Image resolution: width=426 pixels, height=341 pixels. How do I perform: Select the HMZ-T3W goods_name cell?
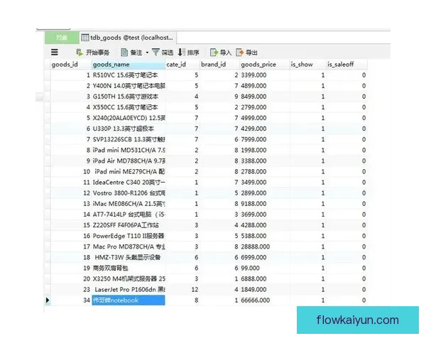(x=129, y=257)
